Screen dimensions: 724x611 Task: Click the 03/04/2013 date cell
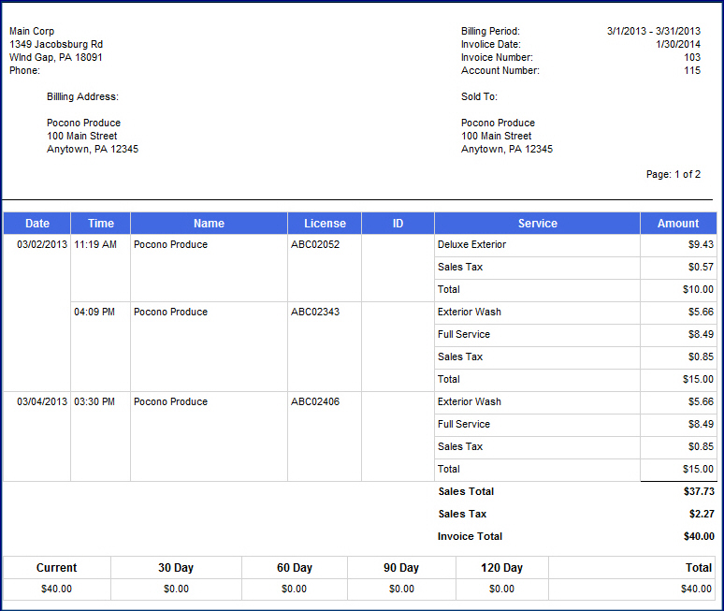click(42, 401)
